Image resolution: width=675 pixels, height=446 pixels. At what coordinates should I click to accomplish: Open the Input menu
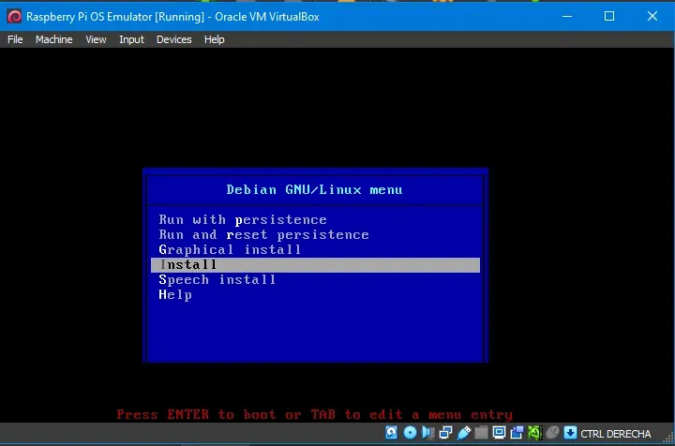131,39
